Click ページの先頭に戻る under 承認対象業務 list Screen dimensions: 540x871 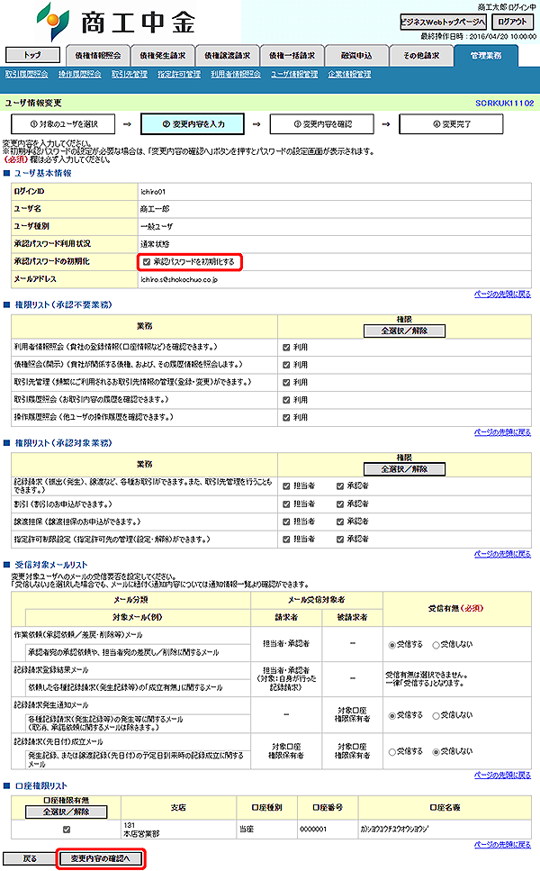pos(502,554)
